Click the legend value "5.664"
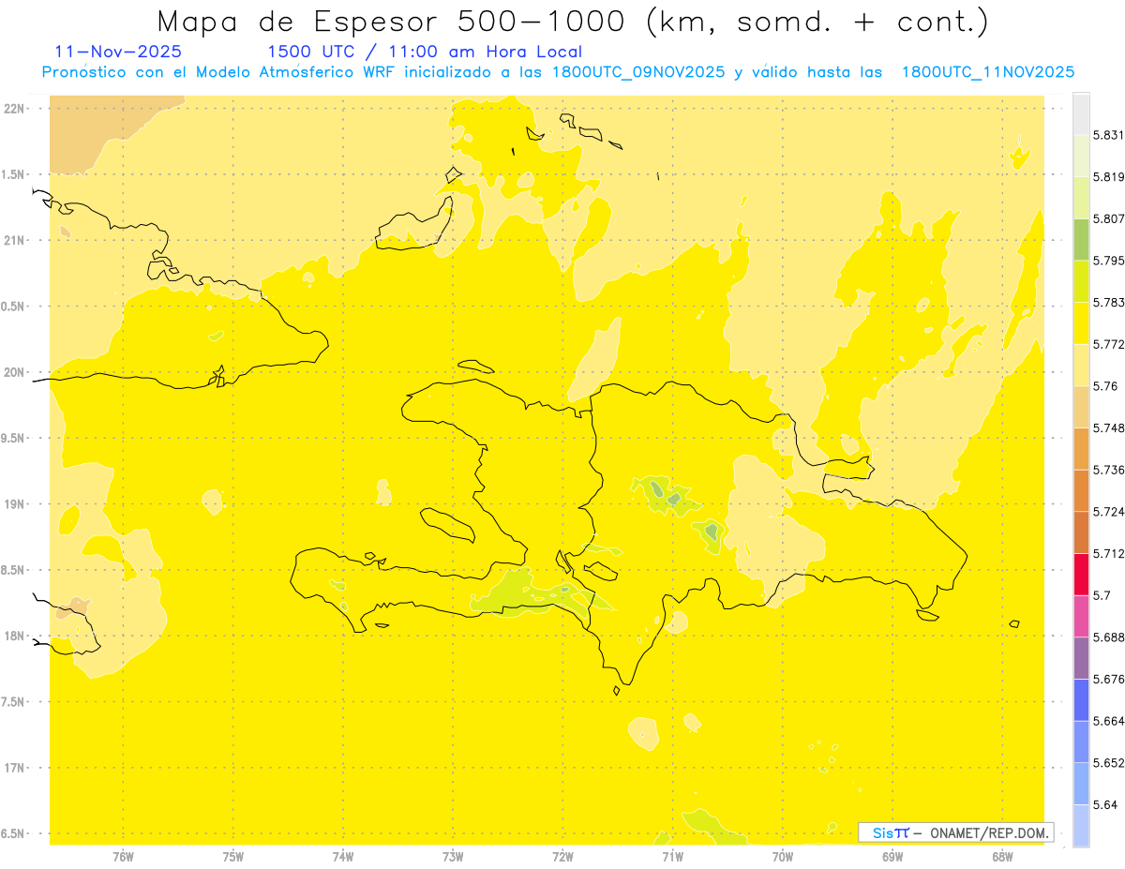The image size is (1125, 869). [x=1108, y=720]
